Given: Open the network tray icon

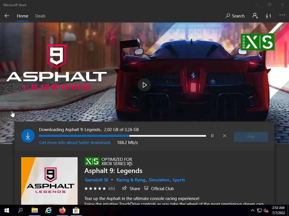Looking at the screenshot, I should point(259,210).
